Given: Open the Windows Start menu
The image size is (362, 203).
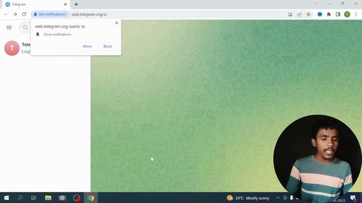Looking at the screenshot, I should point(6,198).
